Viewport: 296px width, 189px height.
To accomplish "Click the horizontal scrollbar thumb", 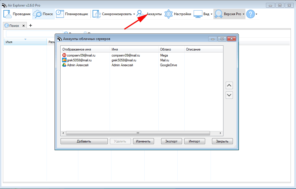I will pyautogui.click(x=138, y=133).
